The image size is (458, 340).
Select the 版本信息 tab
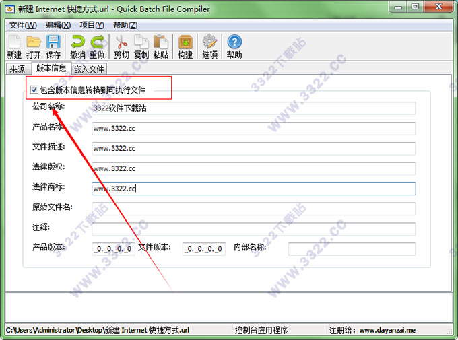tap(51, 68)
